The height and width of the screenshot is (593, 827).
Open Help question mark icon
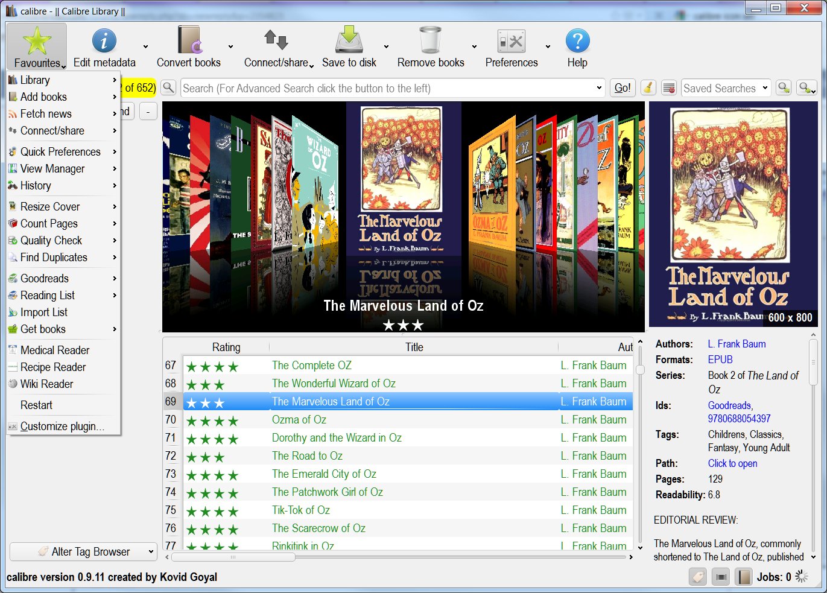(577, 41)
